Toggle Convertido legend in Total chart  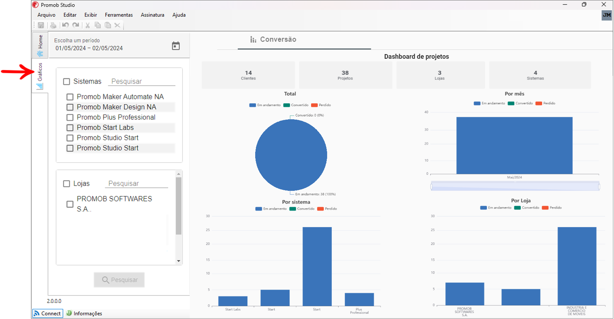tap(296, 105)
